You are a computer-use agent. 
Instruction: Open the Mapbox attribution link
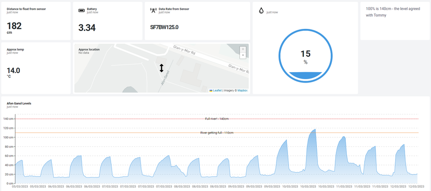tap(243, 91)
